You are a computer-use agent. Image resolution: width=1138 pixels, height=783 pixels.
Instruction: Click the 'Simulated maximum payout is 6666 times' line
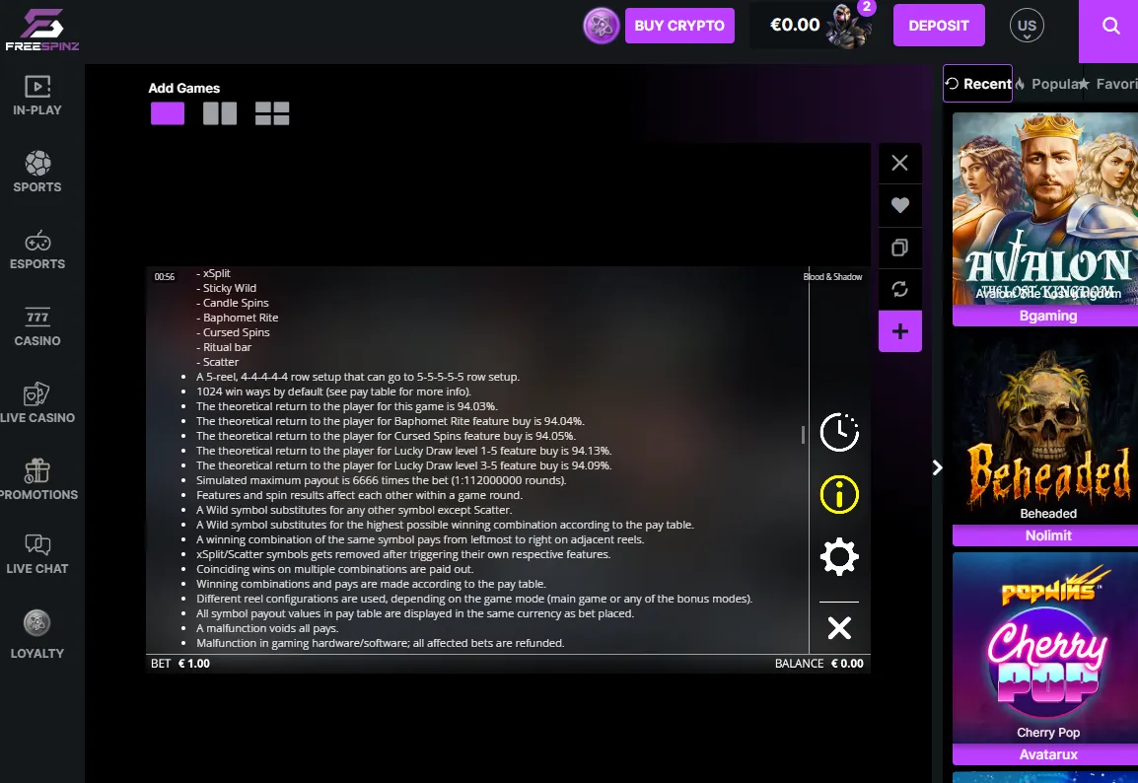[381, 480]
